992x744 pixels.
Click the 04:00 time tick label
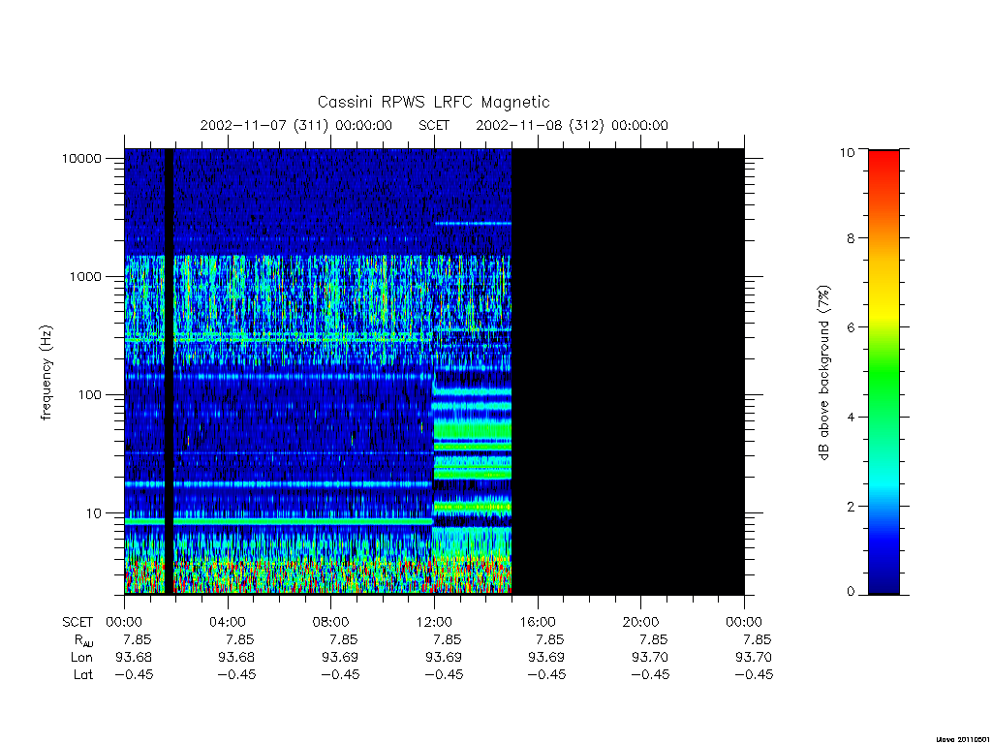tap(227, 622)
